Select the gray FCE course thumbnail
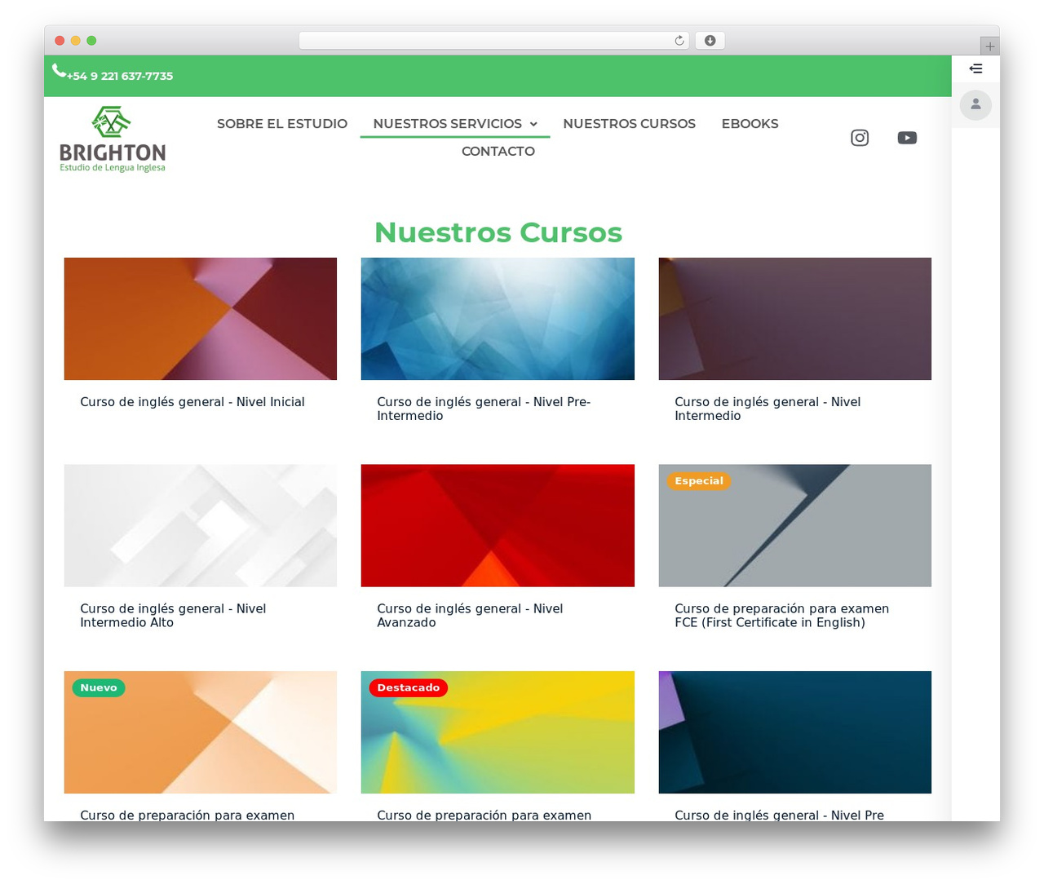The image size is (1044, 884). point(795,526)
